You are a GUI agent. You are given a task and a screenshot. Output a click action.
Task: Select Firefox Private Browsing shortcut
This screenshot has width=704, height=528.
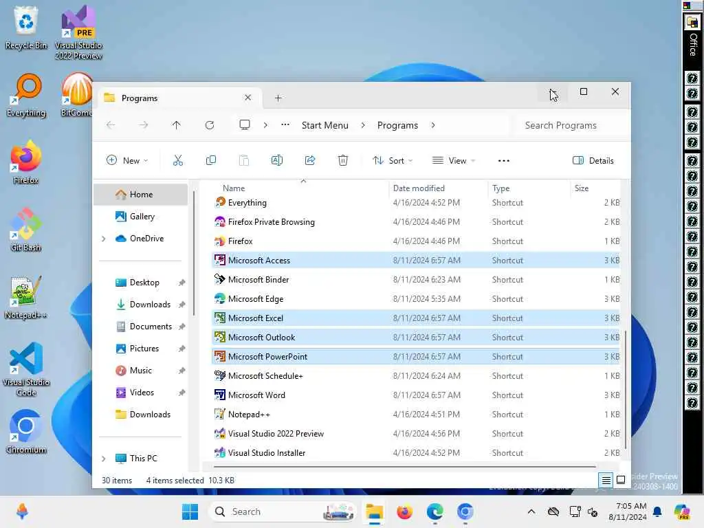pos(416,222)
